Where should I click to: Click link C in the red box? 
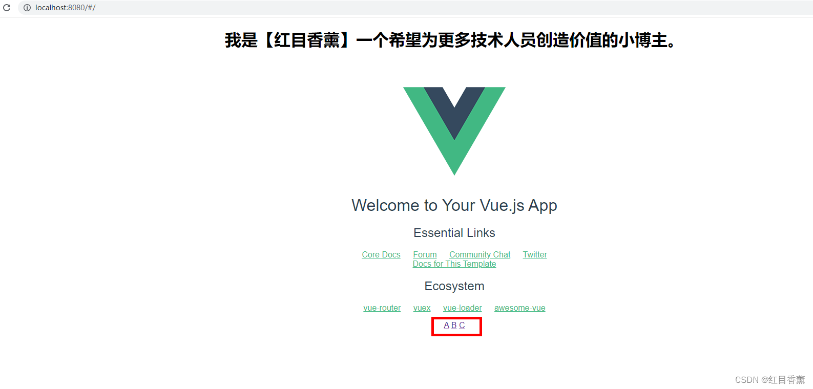(x=462, y=325)
